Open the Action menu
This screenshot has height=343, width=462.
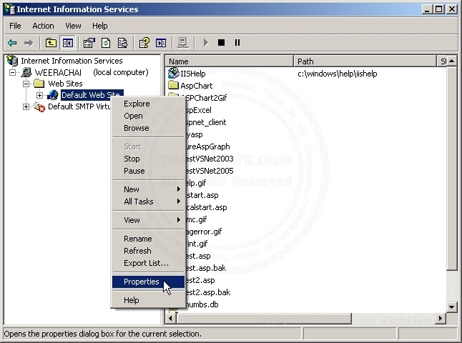43,26
